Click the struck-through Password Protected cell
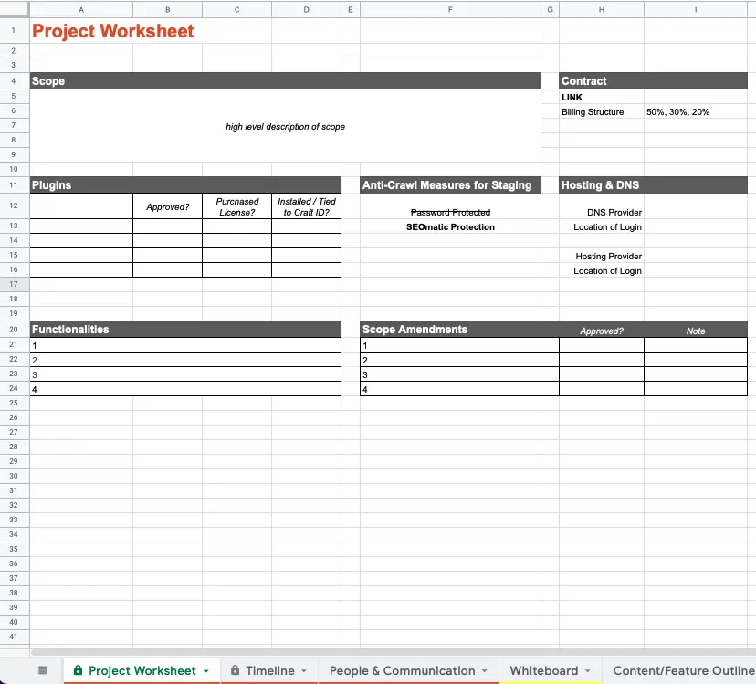This screenshot has width=756, height=684. (450, 213)
